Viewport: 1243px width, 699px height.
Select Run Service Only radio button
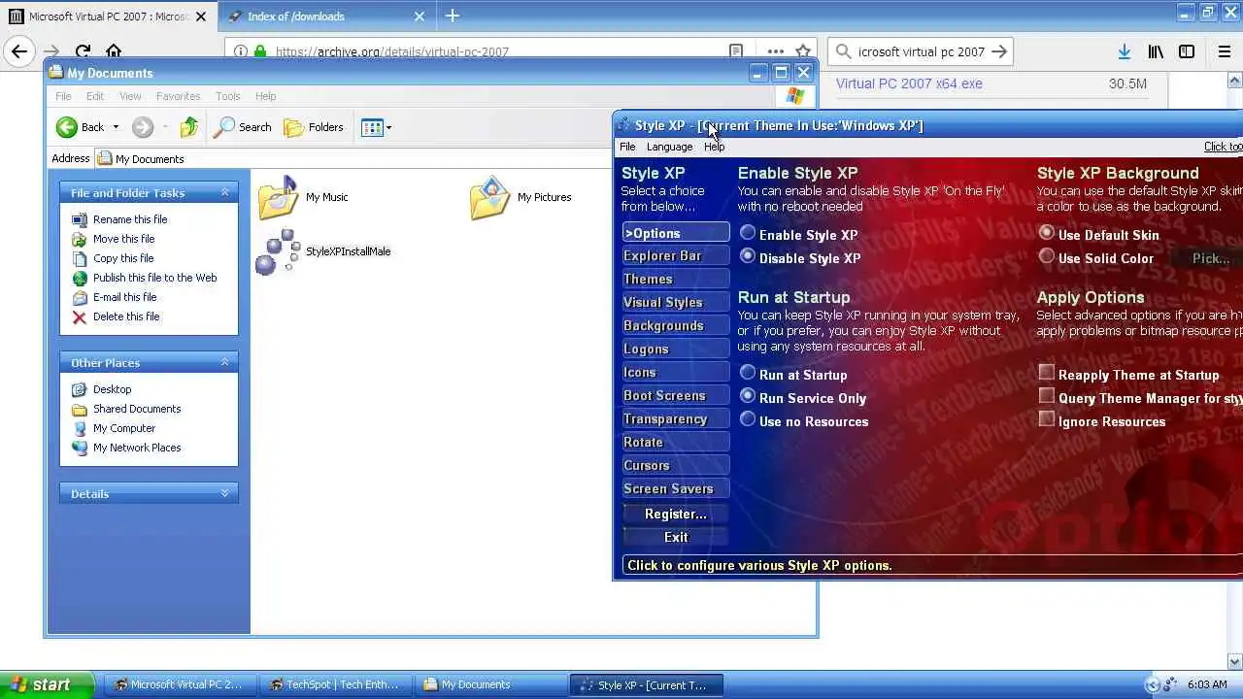748,396
